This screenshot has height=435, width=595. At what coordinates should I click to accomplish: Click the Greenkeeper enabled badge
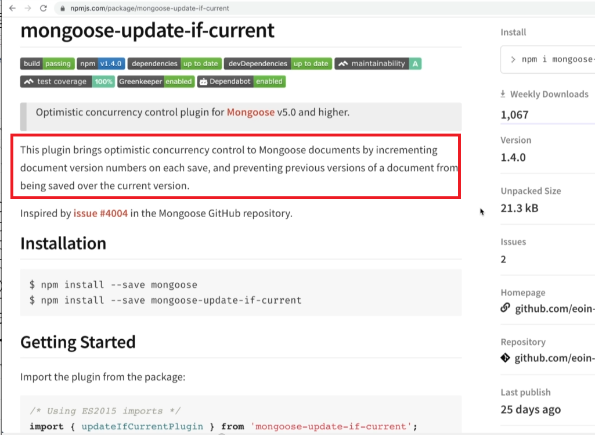click(x=156, y=81)
